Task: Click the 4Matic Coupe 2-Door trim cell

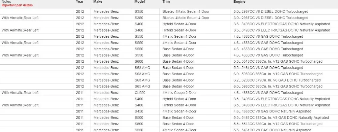Action: click(179, 93)
